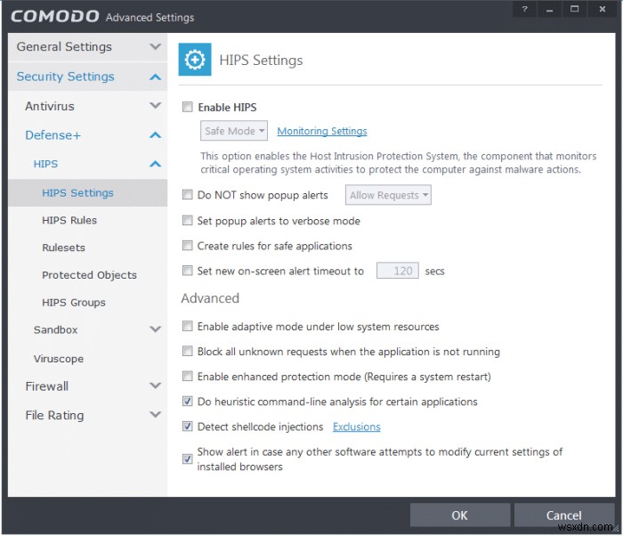Open the Safe Mode dropdown
This screenshot has width=623, height=536.
234,131
